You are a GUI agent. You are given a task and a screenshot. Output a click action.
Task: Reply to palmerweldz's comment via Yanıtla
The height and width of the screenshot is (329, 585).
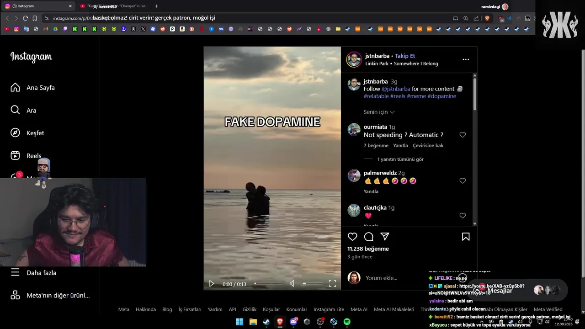pos(371,192)
